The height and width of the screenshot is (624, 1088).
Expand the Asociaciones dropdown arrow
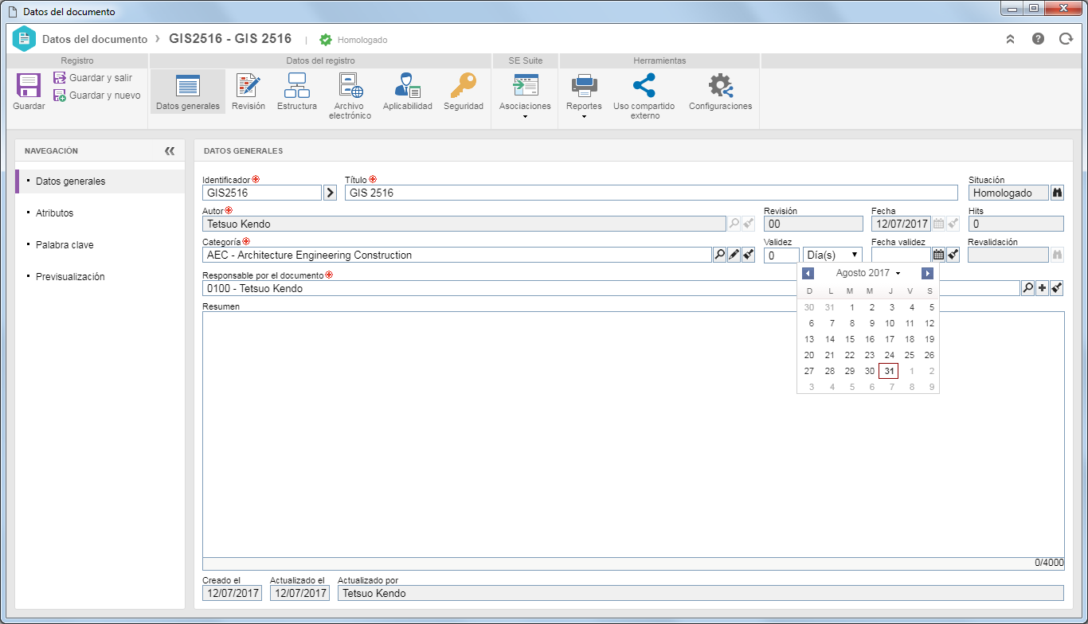point(525,117)
